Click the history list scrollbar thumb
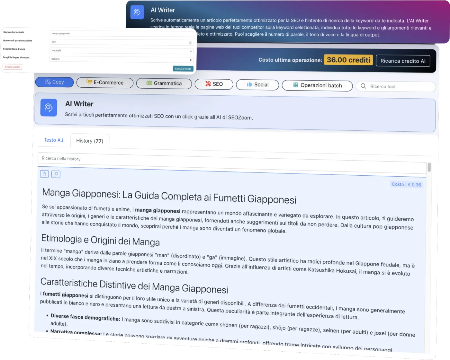Screen dimensions: 450x360 click(429, 167)
